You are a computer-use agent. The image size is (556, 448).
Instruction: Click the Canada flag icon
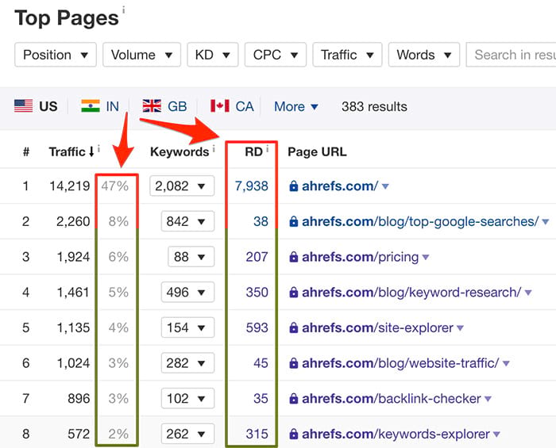pyautogui.click(x=219, y=106)
